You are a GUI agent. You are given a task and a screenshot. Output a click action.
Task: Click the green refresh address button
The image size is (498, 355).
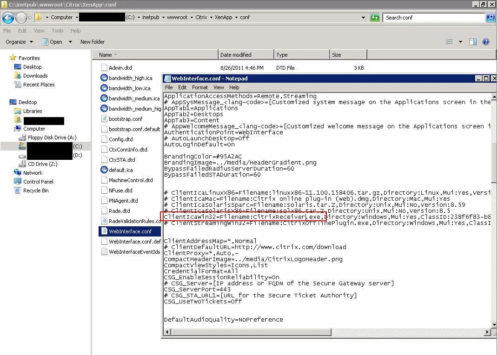(x=375, y=18)
